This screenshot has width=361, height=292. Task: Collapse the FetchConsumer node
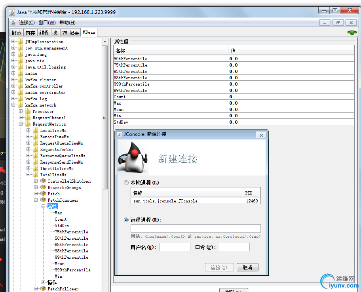point(36,200)
